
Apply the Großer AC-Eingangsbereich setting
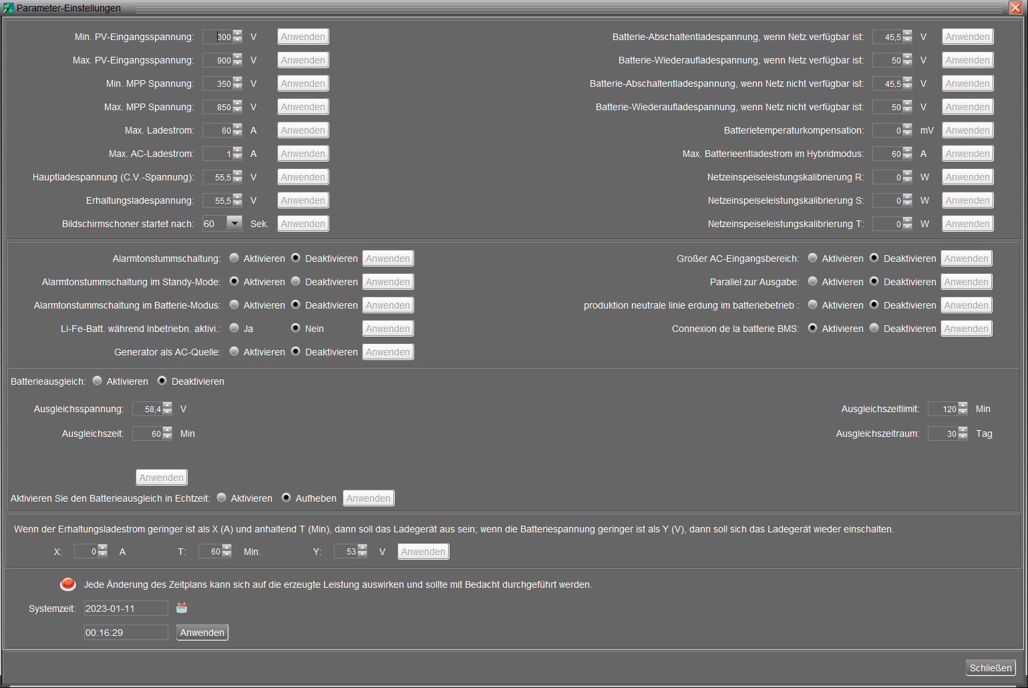point(967,259)
